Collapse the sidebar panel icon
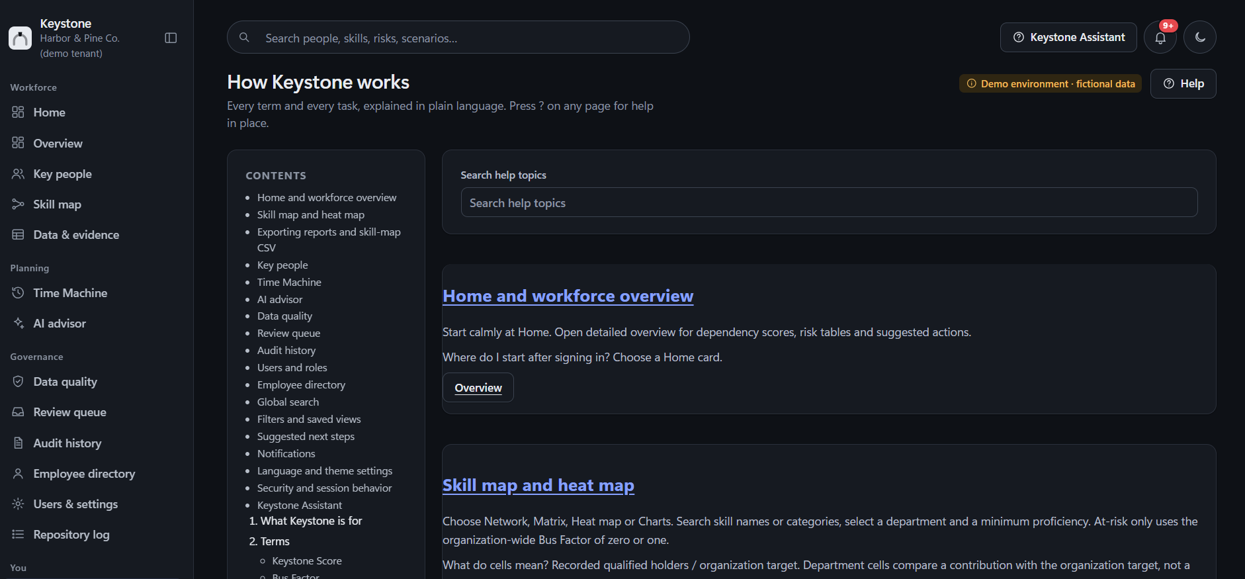Screen dimensions: 1245x579 click(x=171, y=38)
